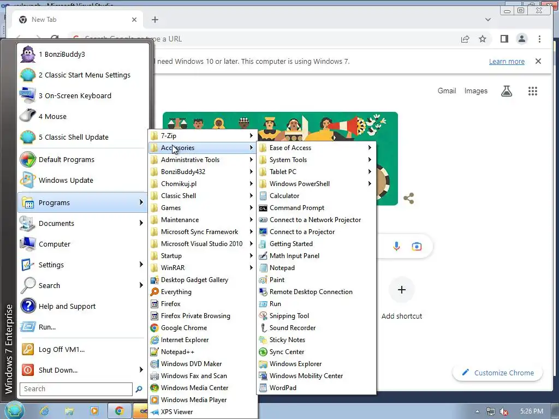Expand the Ease of Access folder
The image size is (559, 419).
point(316,148)
